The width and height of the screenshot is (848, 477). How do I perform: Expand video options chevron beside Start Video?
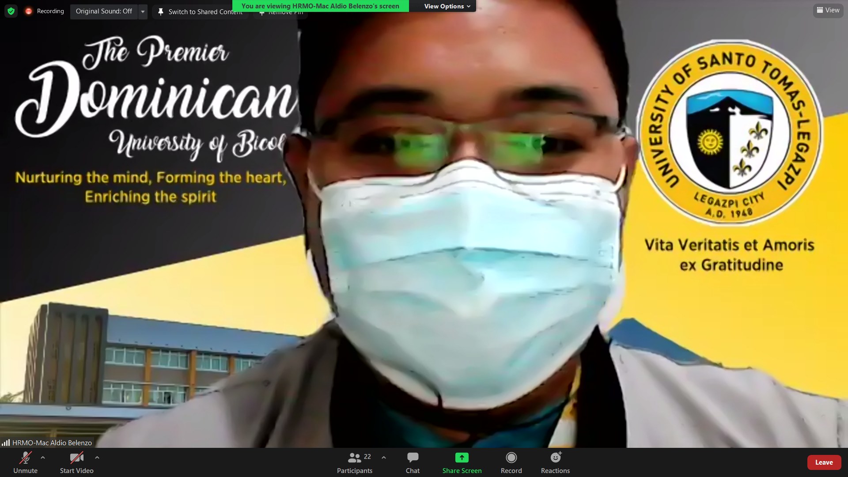coord(97,458)
